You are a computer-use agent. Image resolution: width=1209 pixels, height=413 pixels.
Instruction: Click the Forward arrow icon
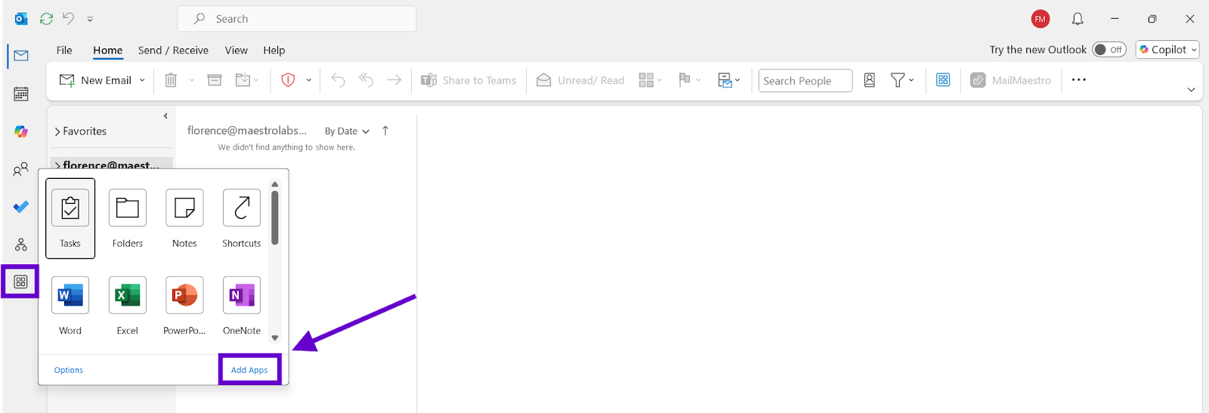click(x=394, y=80)
